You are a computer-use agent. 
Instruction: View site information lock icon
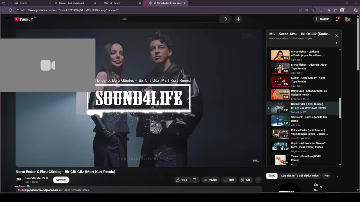[18, 10]
